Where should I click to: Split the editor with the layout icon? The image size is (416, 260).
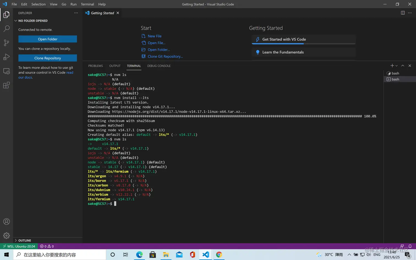pos(403,13)
